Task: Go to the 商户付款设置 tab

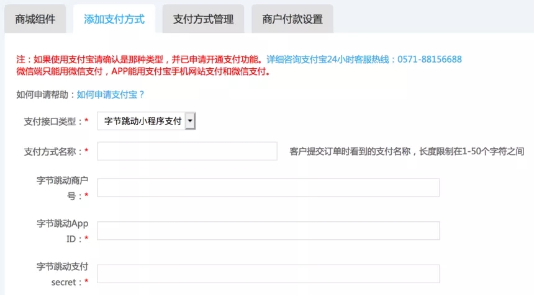Action: click(292, 19)
